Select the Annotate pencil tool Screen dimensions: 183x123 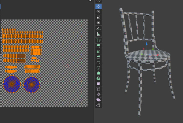98,29
